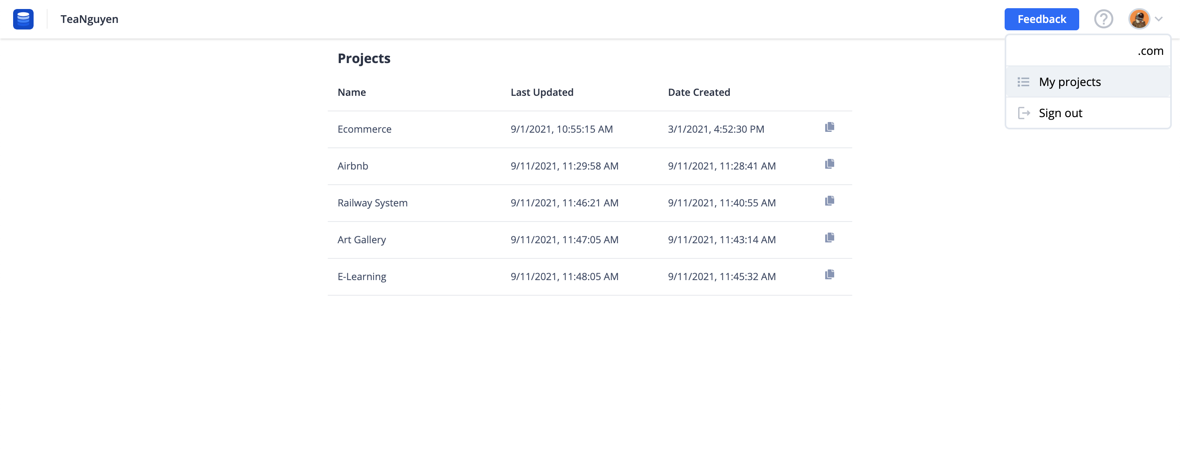Viewport: 1180px width, 457px height.
Task: Open the E-Learning project
Action: 361,276
